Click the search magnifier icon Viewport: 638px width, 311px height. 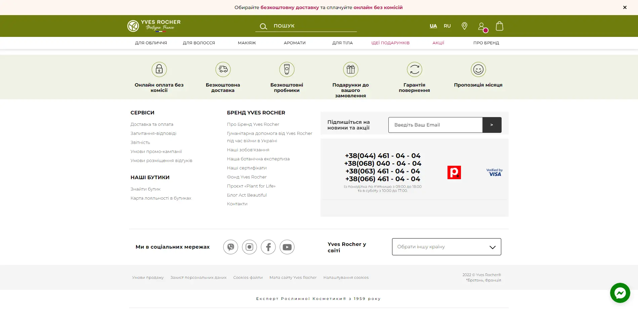263,26
